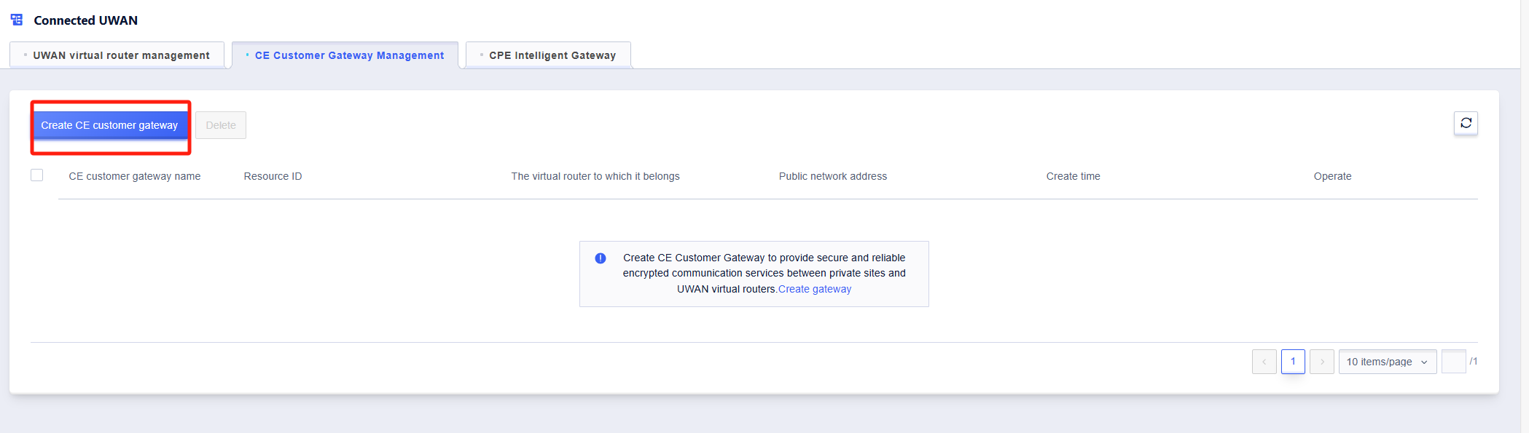
Task: Open the CPE Intelligent Gateway tab
Action: point(548,55)
